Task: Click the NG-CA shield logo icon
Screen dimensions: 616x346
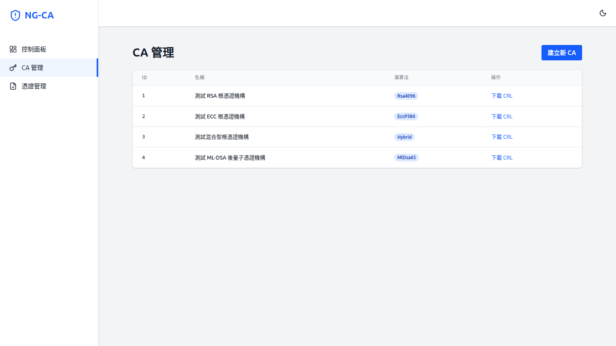Action: pos(15,15)
